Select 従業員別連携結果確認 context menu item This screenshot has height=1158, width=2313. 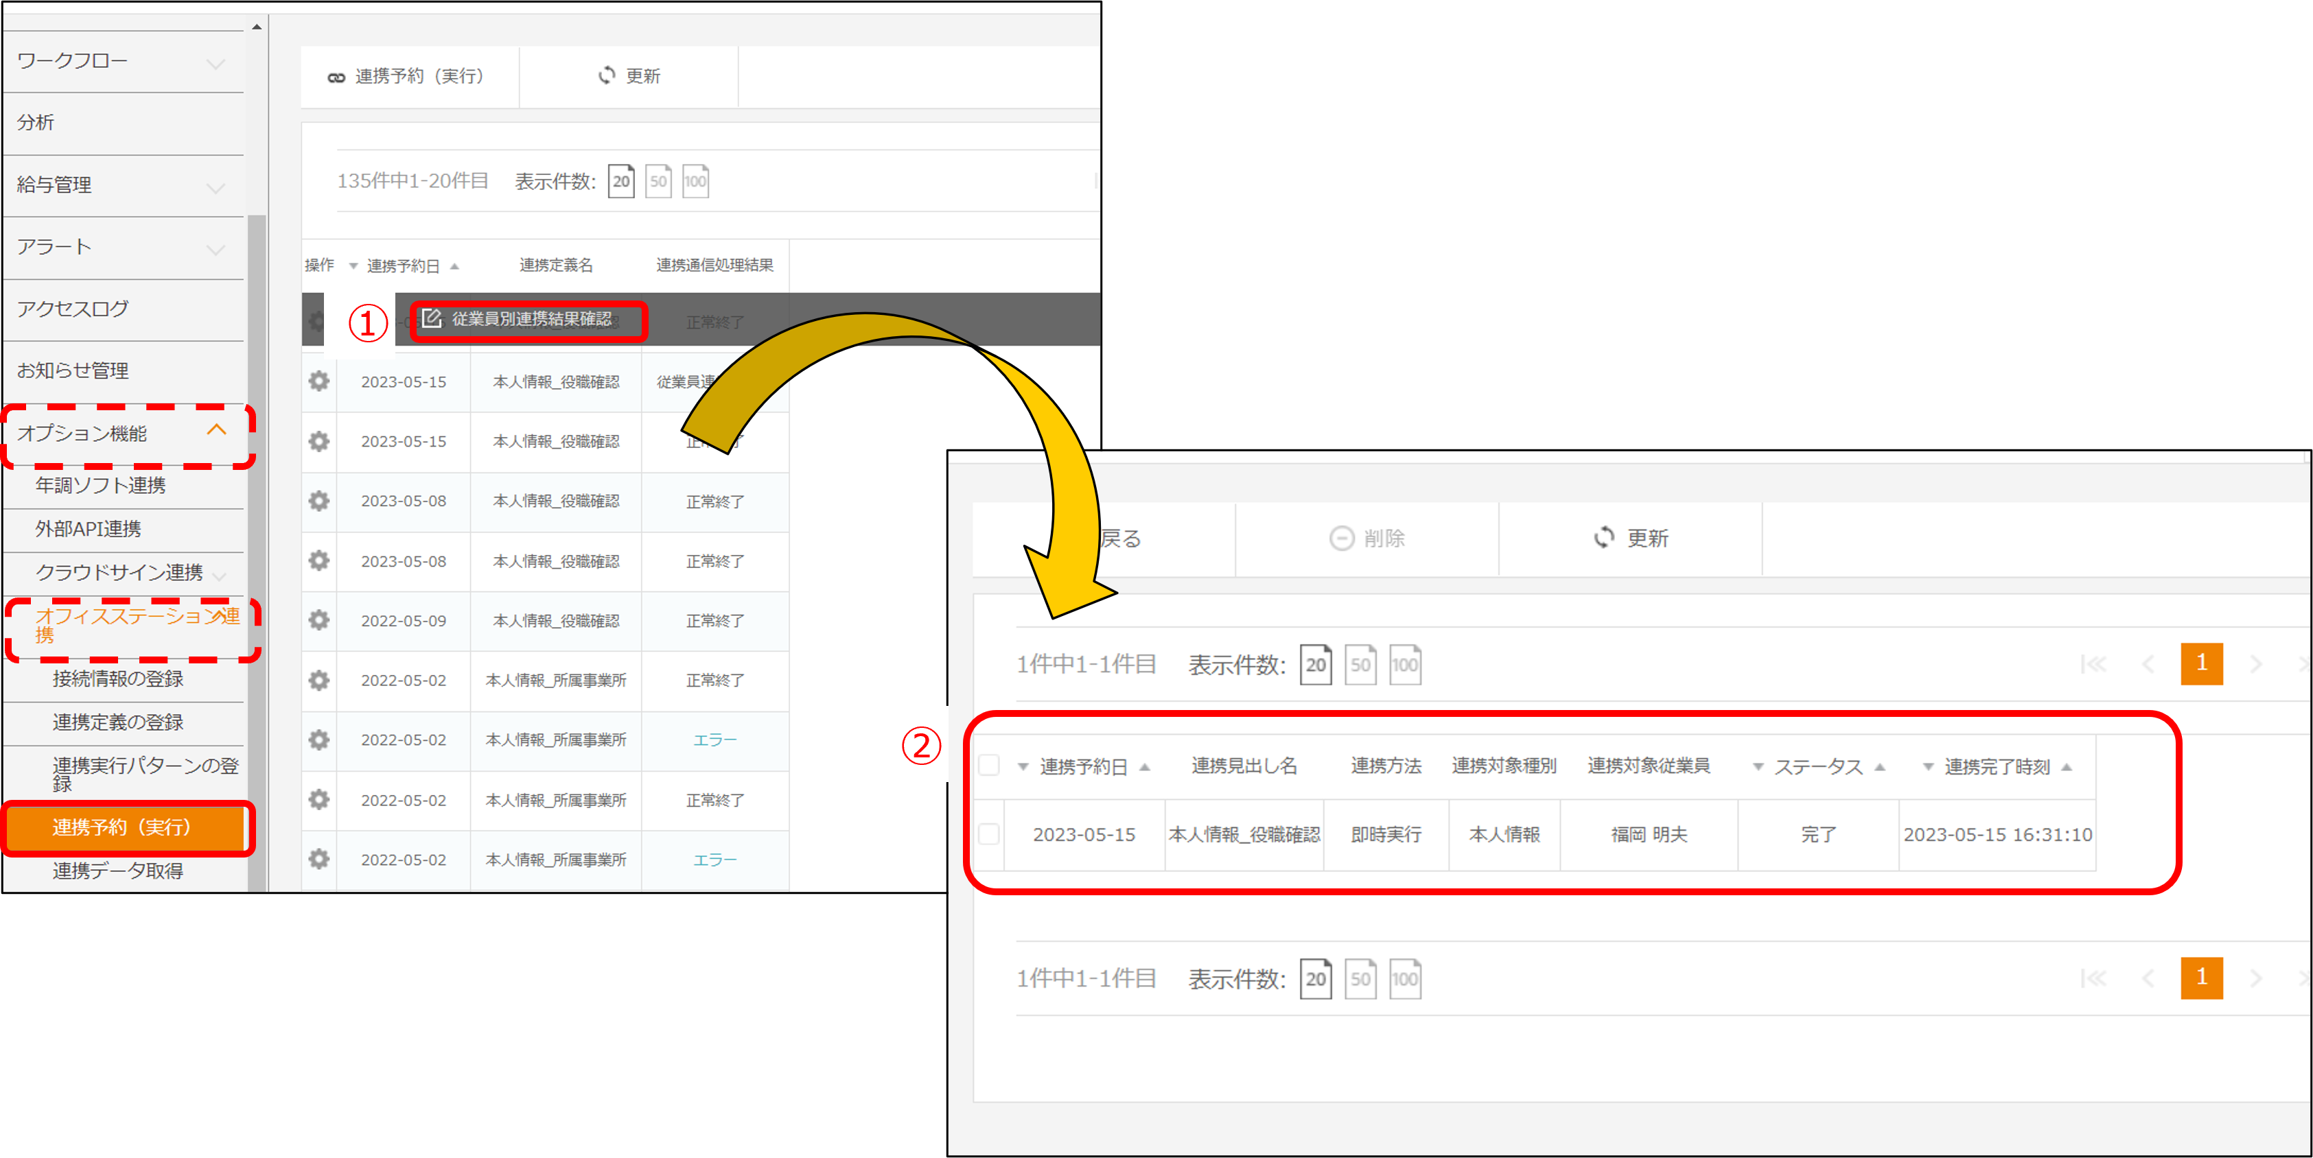(530, 320)
